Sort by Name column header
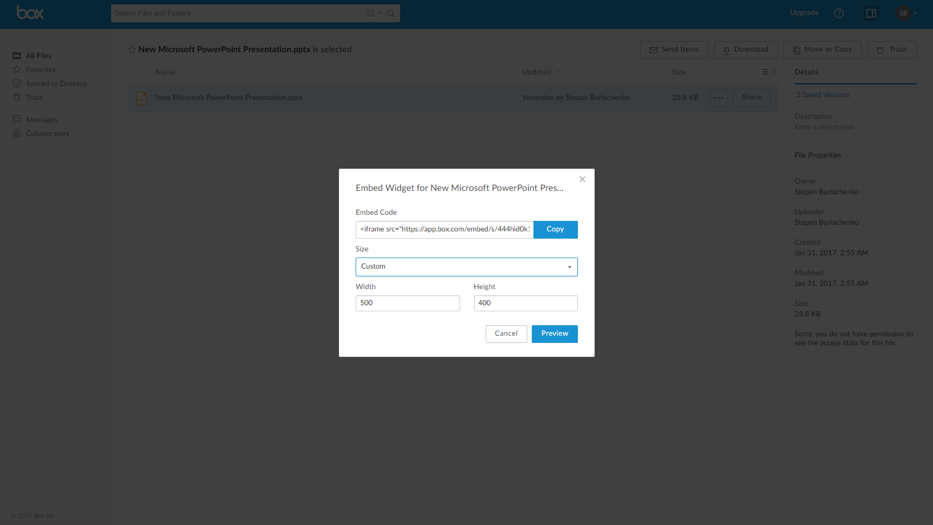Screen dimensions: 933x525 click(x=166, y=72)
